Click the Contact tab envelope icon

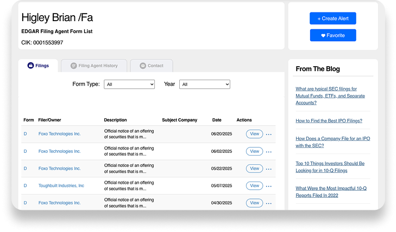(143, 66)
